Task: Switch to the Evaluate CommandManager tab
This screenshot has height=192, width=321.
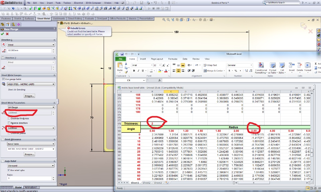Action: pyautogui.click(x=90, y=19)
